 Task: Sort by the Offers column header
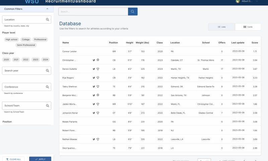tap(222, 43)
